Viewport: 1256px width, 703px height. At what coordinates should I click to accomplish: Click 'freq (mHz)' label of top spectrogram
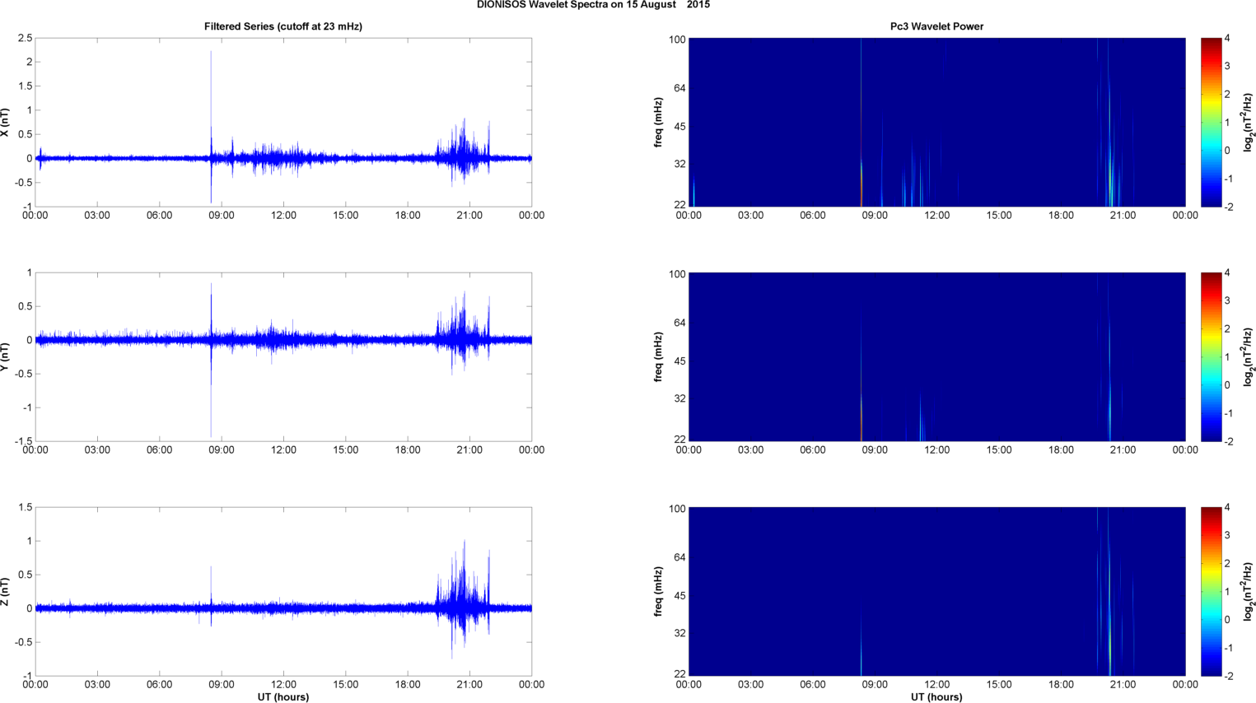click(659, 122)
